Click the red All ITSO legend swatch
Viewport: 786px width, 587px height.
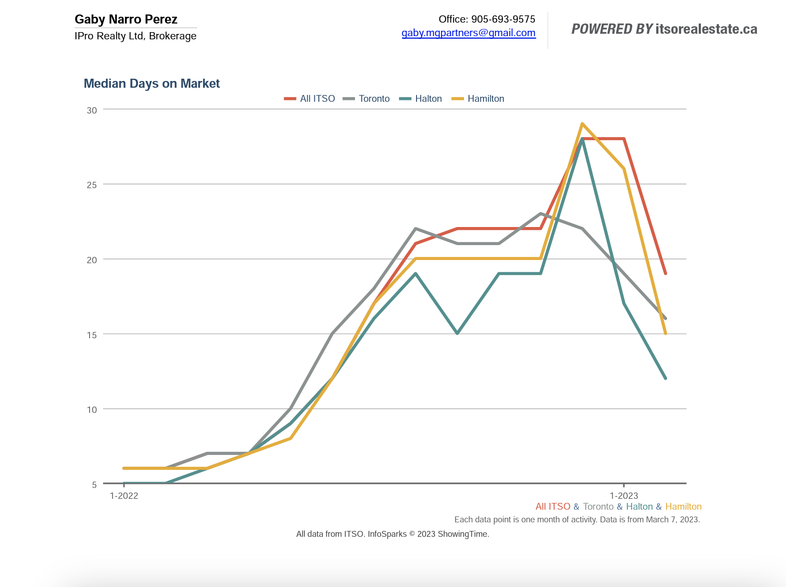290,99
